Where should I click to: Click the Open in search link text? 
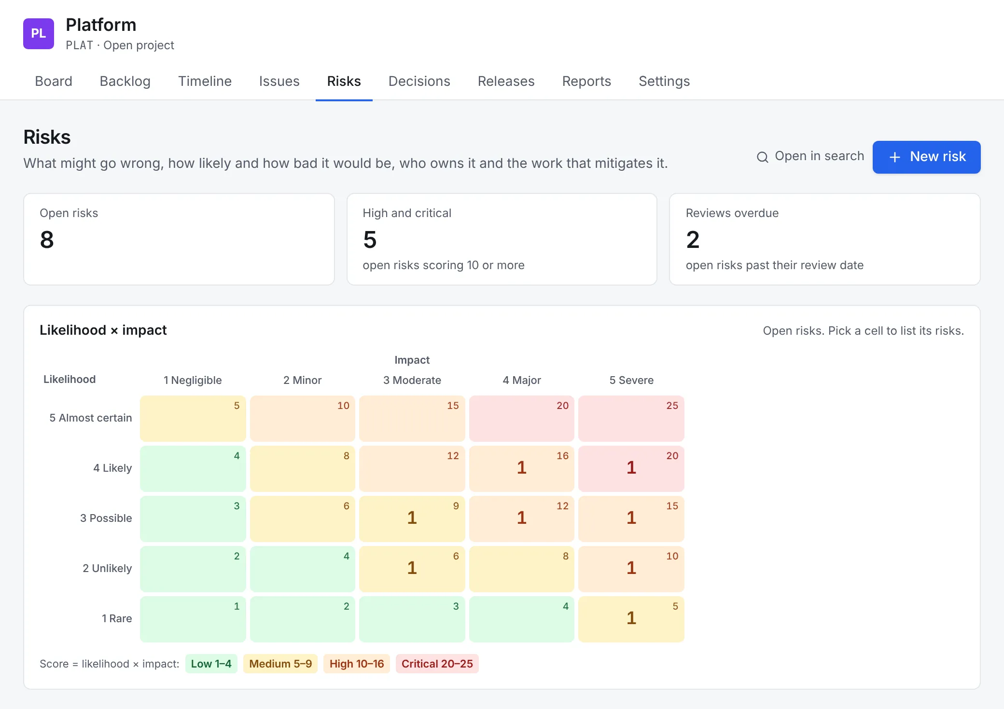pos(819,156)
